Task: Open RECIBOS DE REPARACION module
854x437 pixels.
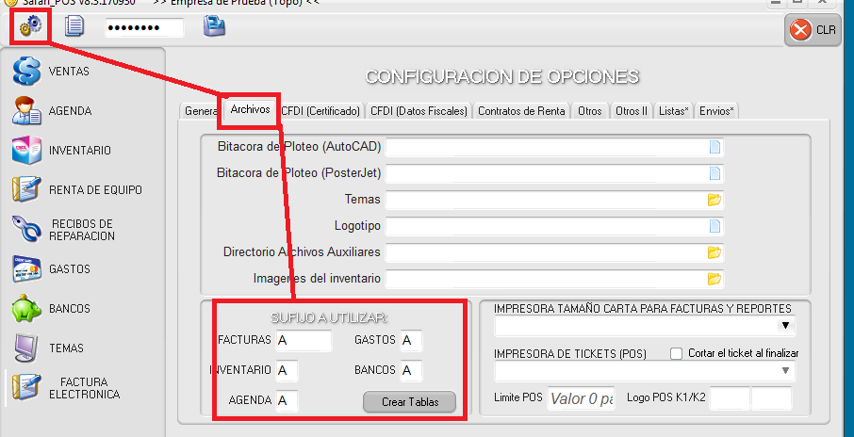Action: [83, 230]
